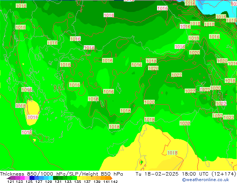Image resolution: width=237 pixels, height=183 pixels.
Task: Choose the bright yellow swatch beside 135
Action: point(79,178)
